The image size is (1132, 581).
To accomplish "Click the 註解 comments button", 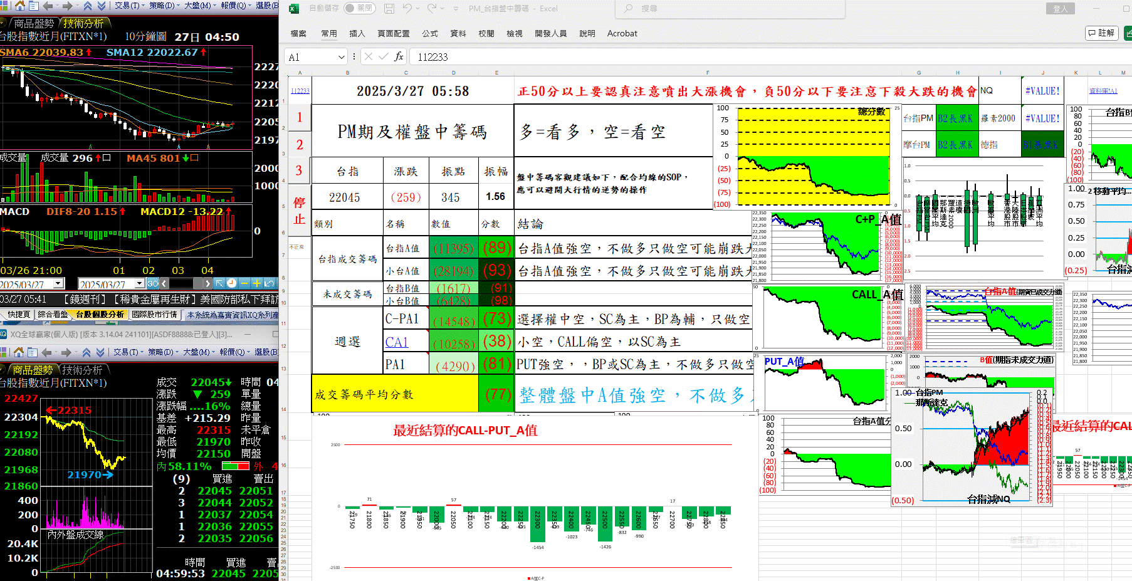I will (x=1103, y=33).
